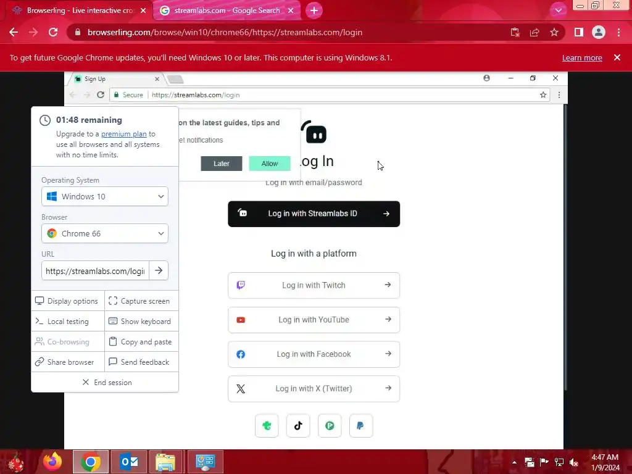Click Log in with YouTube
632x474 pixels.
314,320
